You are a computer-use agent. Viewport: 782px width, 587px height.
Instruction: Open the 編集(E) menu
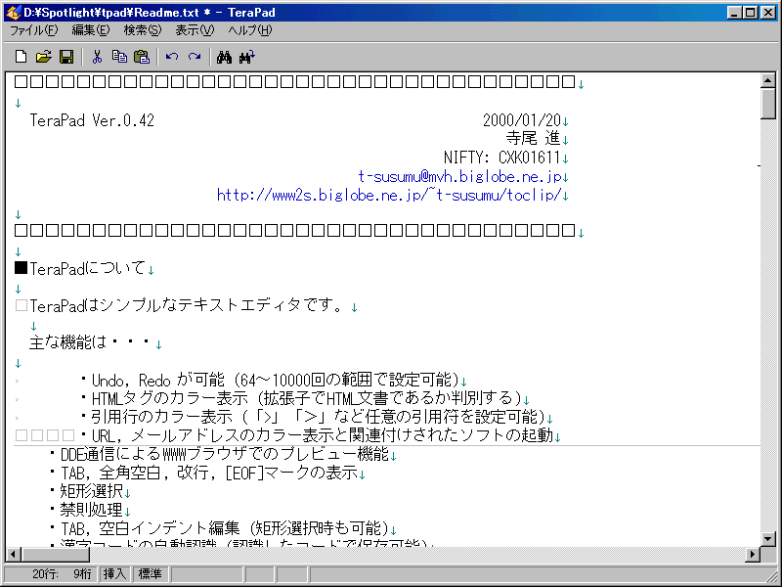[90, 30]
